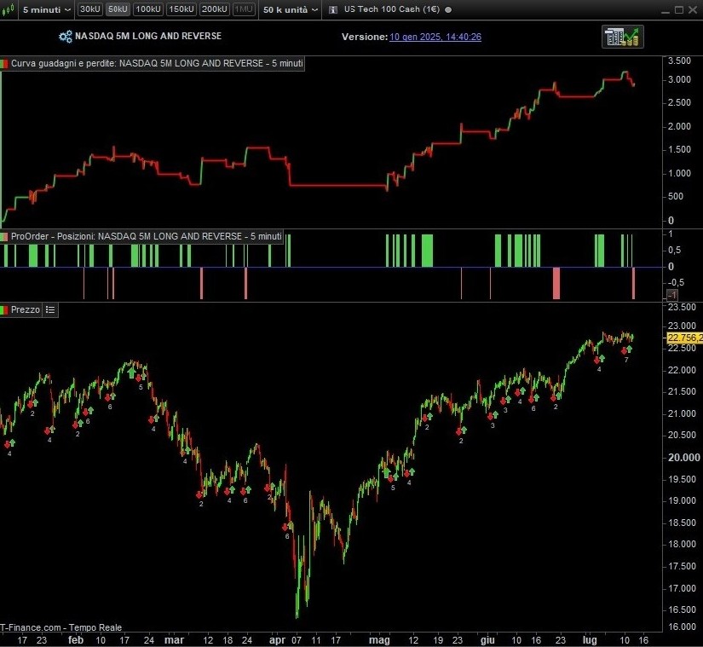
Task: Click the strategy gears icon
Action: [66, 37]
